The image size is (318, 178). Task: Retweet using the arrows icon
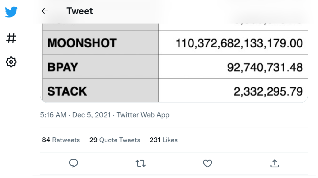[x=141, y=163]
